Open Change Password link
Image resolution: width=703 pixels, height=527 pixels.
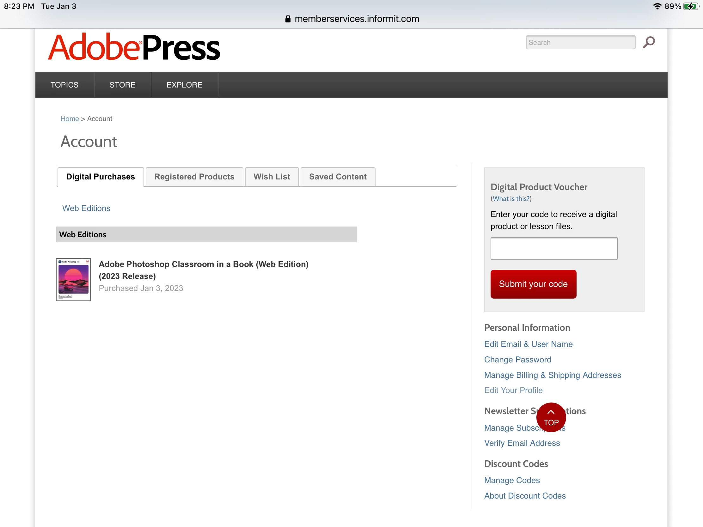(x=517, y=359)
